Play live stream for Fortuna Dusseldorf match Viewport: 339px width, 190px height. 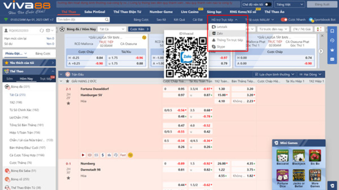[x=83, y=155]
